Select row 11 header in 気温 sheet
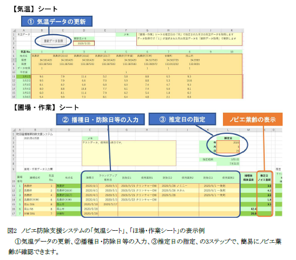Viewport: 296px width, 260px height. (14, 76)
